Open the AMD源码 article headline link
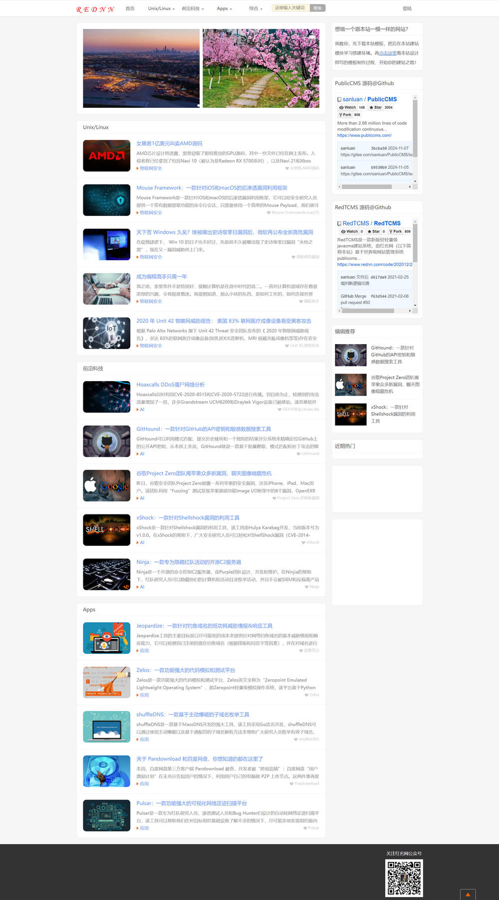 [x=169, y=143]
